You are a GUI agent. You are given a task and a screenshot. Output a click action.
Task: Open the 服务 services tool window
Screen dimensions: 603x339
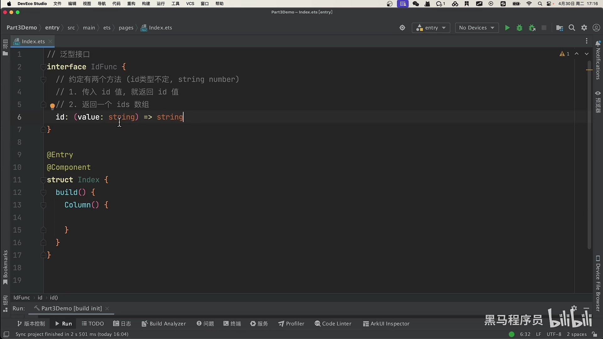(259, 324)
